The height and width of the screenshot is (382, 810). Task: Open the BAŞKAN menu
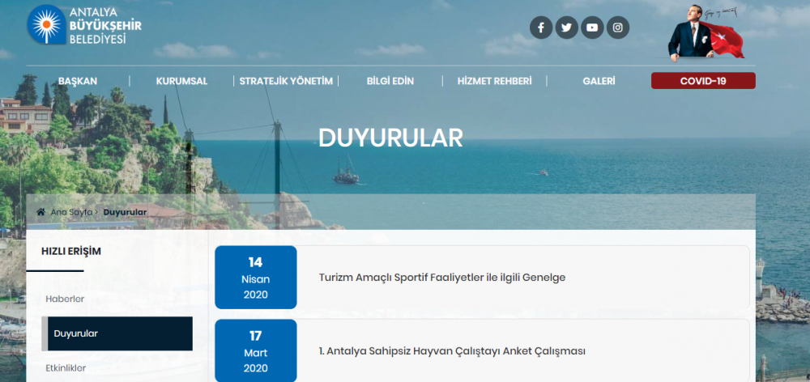78,81
